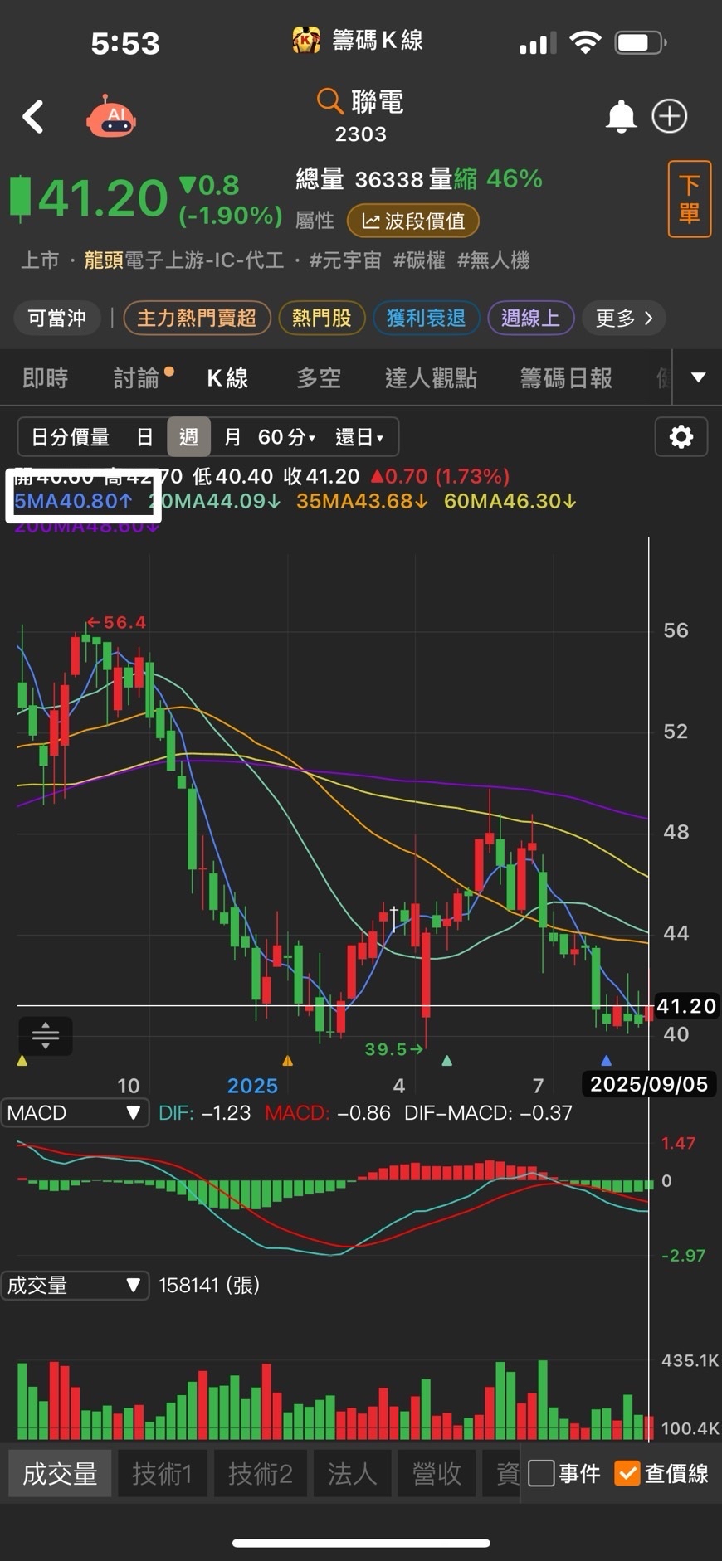Select the K線 tab

point(227,378)
